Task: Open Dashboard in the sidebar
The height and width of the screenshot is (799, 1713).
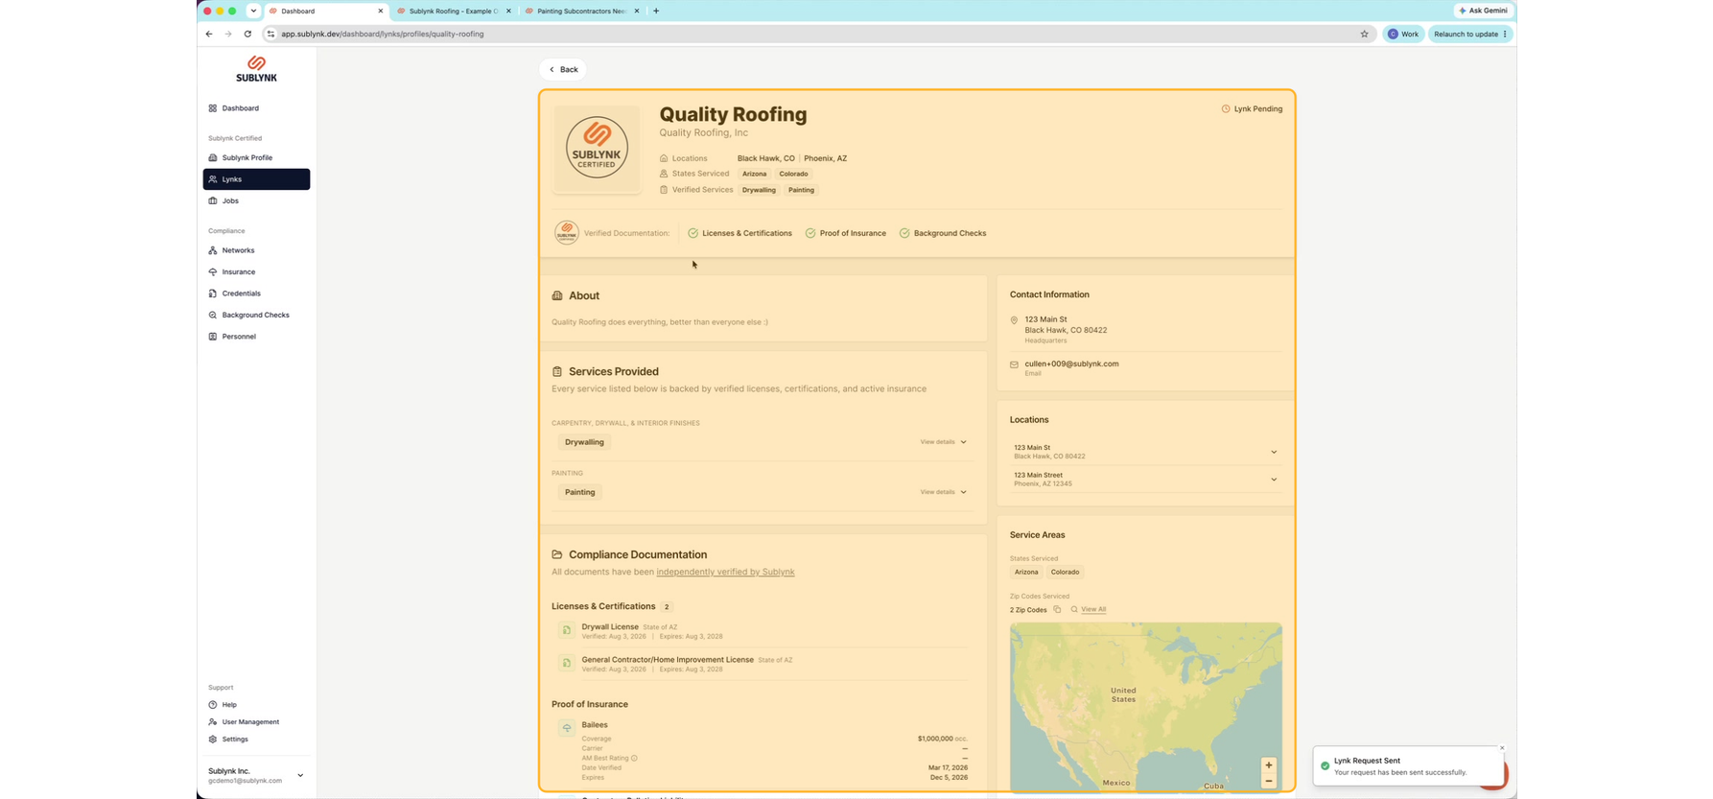Action: pyautogui.click(x=256, y=108)
